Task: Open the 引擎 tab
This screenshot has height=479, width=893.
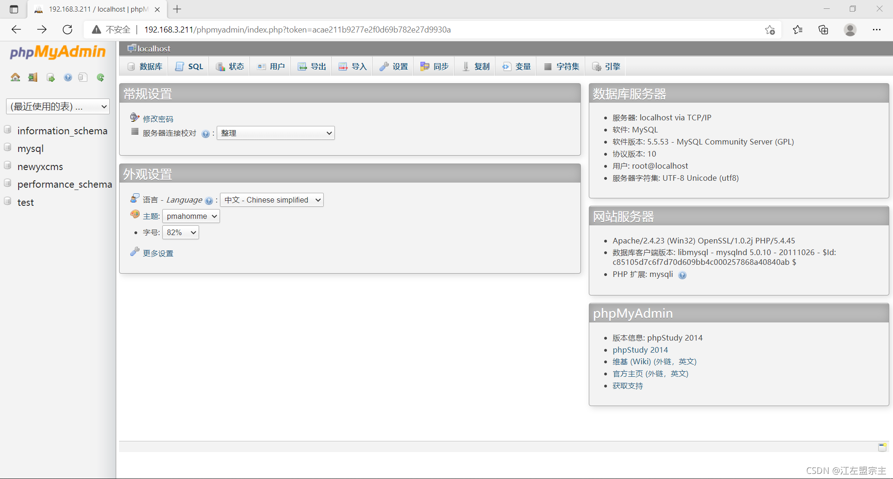Action: pyautogui.click(x=606, y=66)
